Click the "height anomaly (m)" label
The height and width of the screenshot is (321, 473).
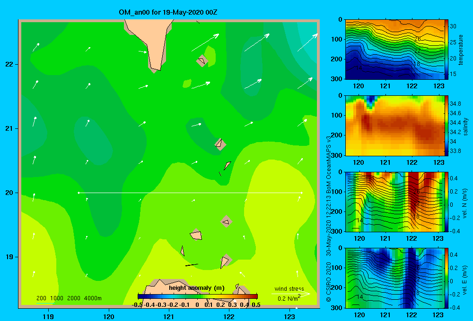[x=197, y=288]
